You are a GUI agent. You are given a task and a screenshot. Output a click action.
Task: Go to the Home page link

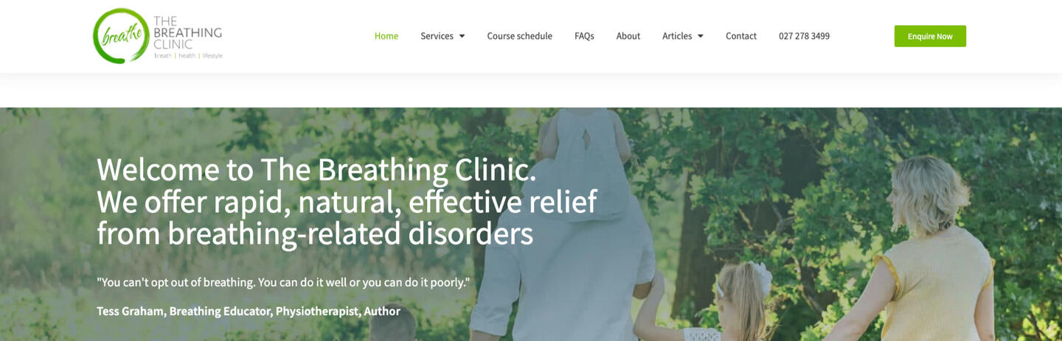(x=386, y=36)
